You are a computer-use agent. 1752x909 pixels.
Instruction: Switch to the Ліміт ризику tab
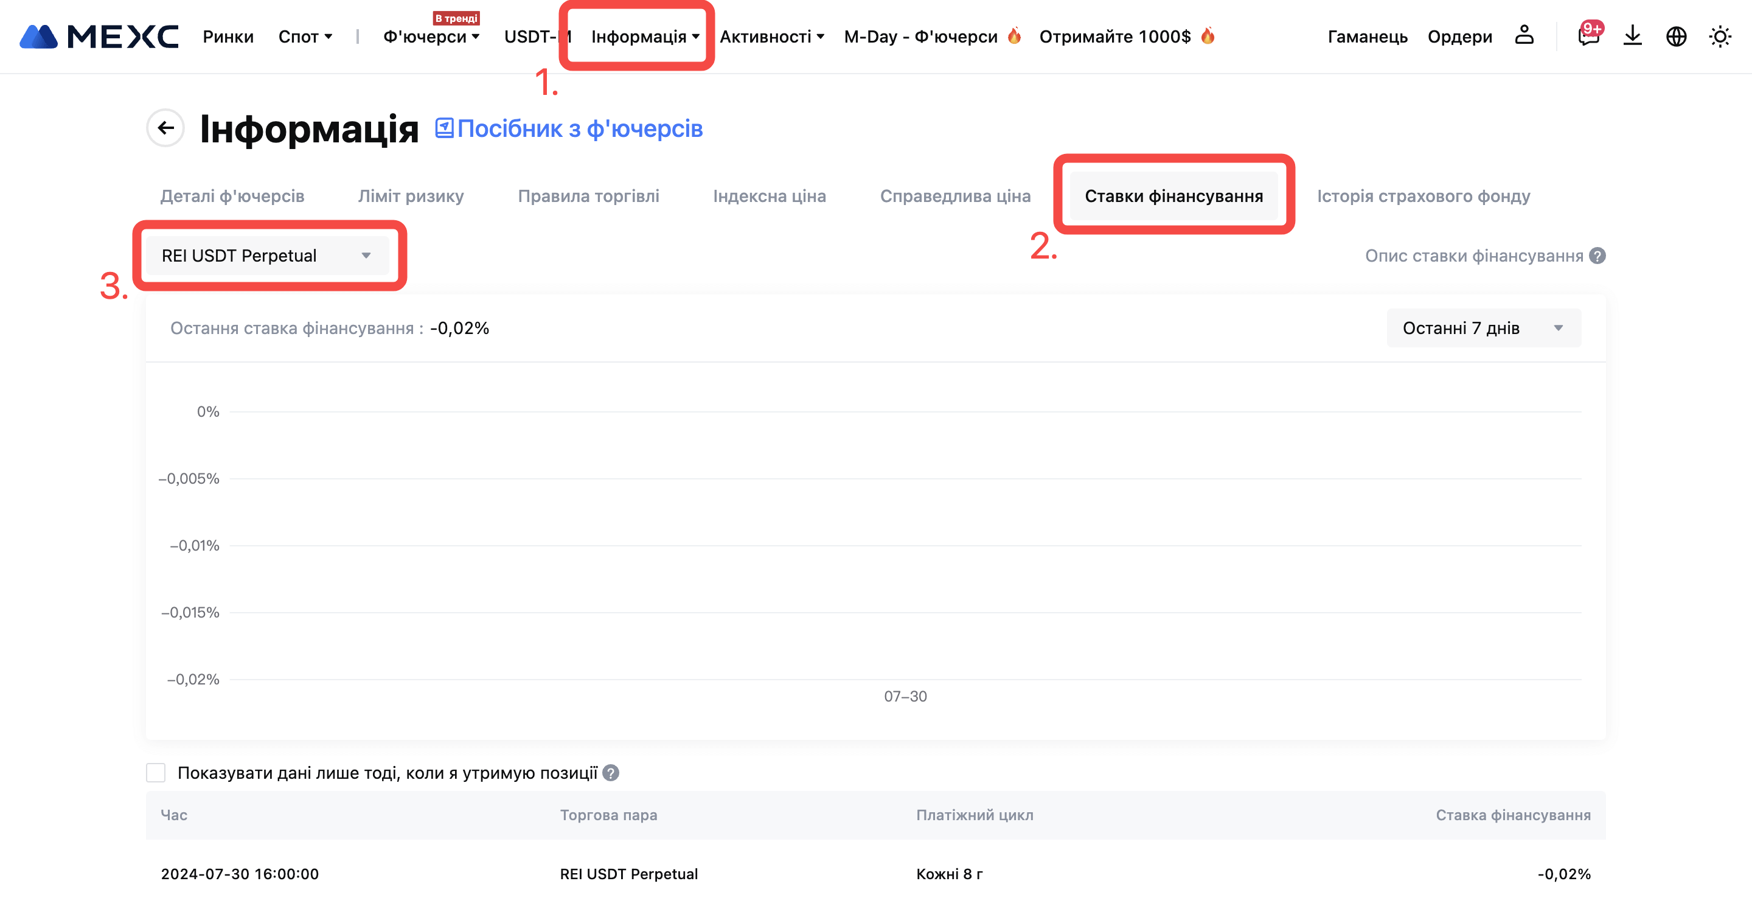coord(411,196)
